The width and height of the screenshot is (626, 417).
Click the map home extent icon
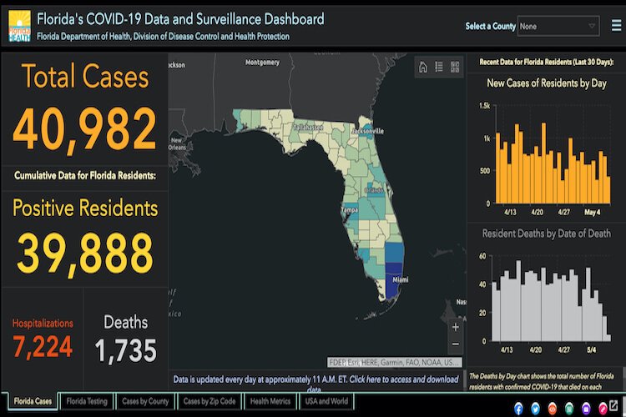pyautogui.click(x=423, y=68)
